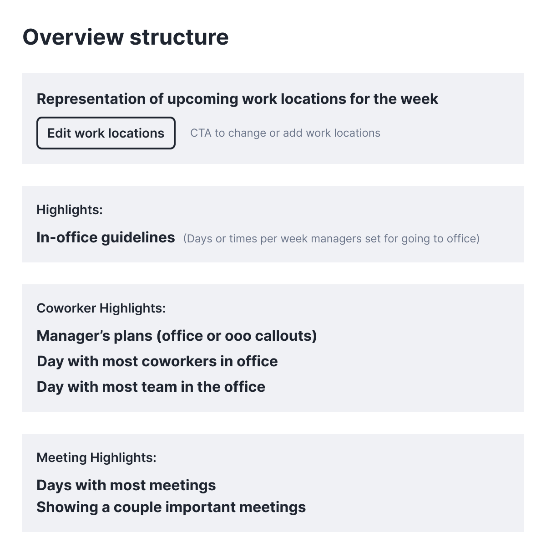546x554 pixels.
Task: Click the Days or times per week note
Action: pyautogui.click(x=331, y=239)
